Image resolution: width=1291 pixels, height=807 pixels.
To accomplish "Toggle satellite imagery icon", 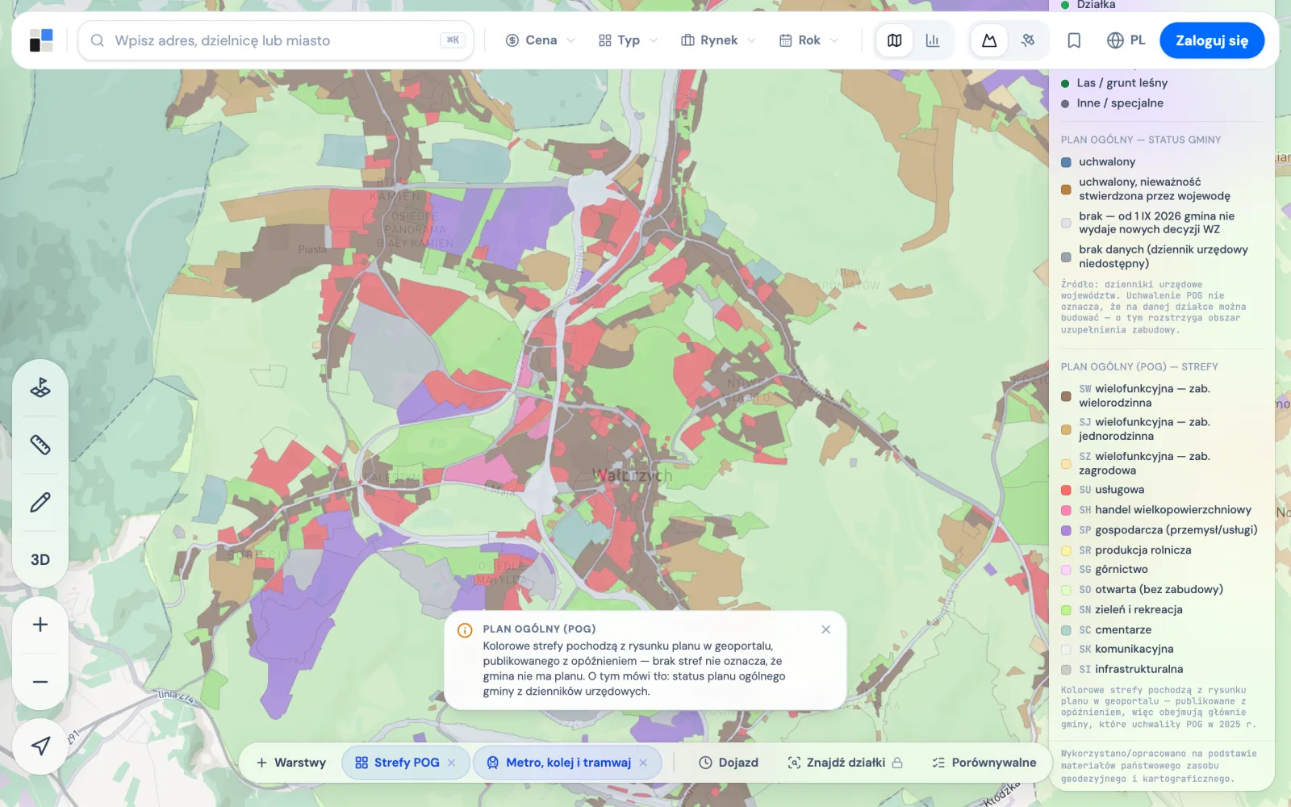I will [x=1028, y=40].
